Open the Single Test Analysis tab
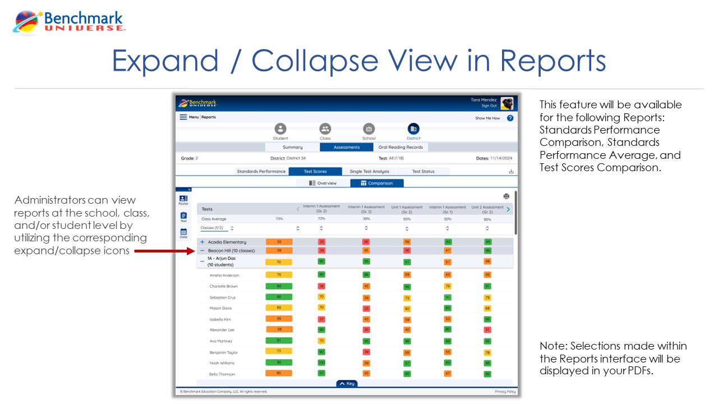The height and width of the screenshot is (404, 718). pos(369,171)
